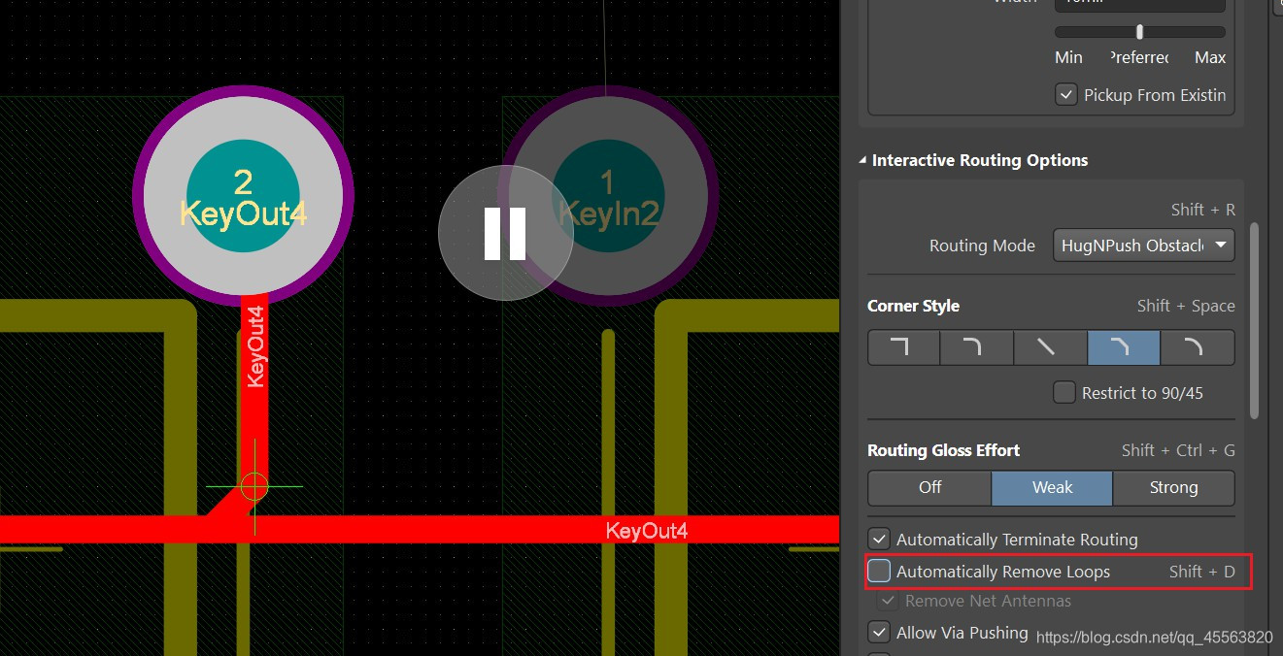Open the Routing Mode dropdown
The image size is (1283, 656).
1144,246
